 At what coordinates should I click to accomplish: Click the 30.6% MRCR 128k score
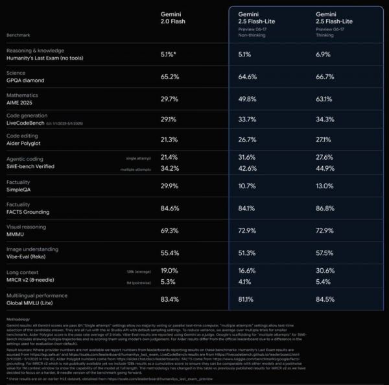(326, 270)
